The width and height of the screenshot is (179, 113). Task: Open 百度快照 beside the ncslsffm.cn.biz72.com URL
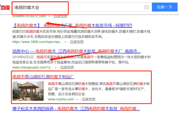click(61, 16)
